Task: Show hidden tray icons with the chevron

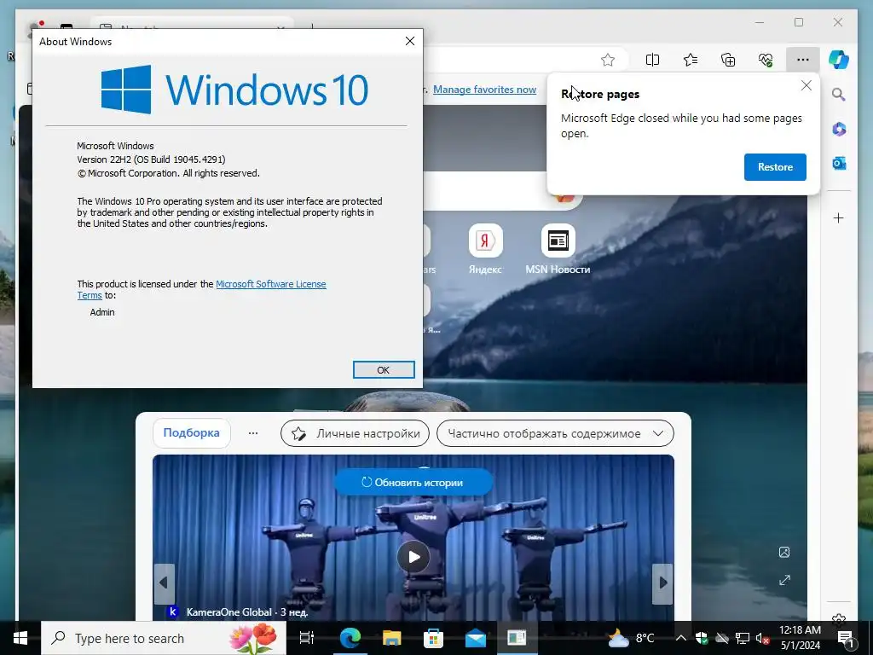Action: [680, 638]
